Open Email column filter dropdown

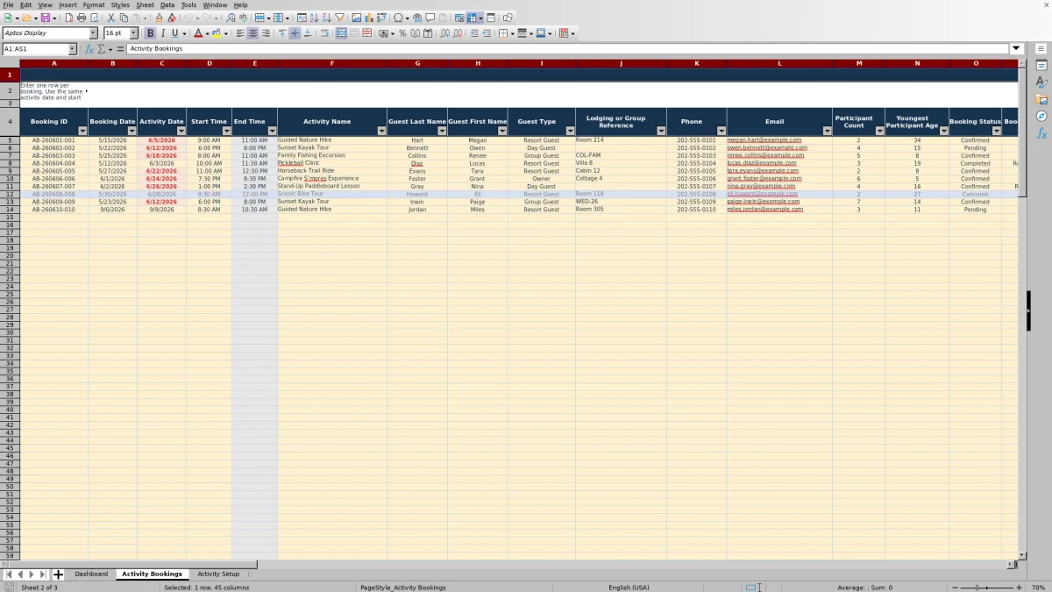(x=827, y=131)
